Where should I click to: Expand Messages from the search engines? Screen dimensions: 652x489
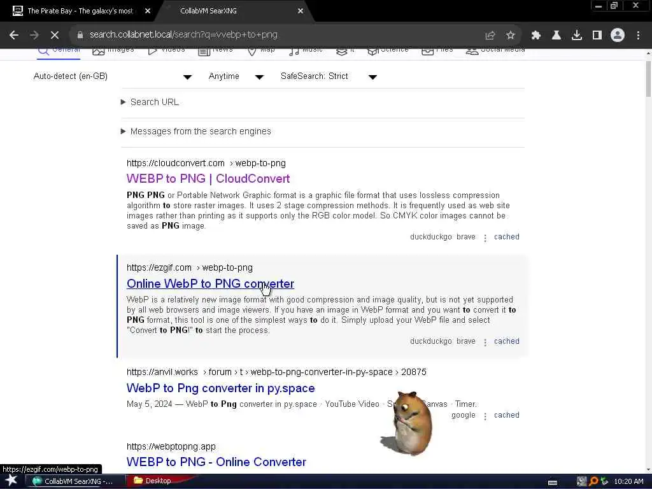(x=196, y=131)
